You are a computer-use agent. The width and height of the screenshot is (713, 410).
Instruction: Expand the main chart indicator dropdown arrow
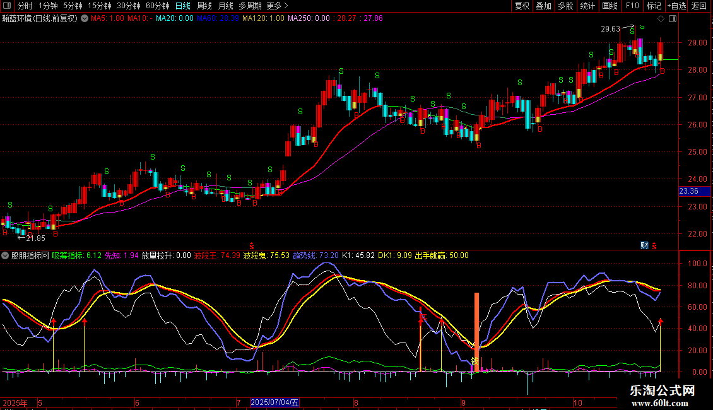(85, 19)
